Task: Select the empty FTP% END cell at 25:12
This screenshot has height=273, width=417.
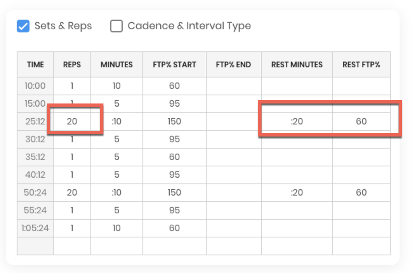Action: (x=234, y=122)
